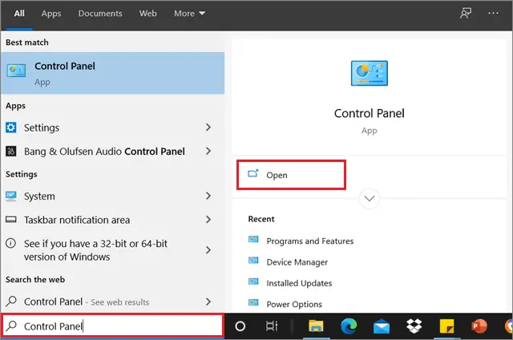Open Power Options from Recent
The image size is (513, 340).
[x=294, y=304]
